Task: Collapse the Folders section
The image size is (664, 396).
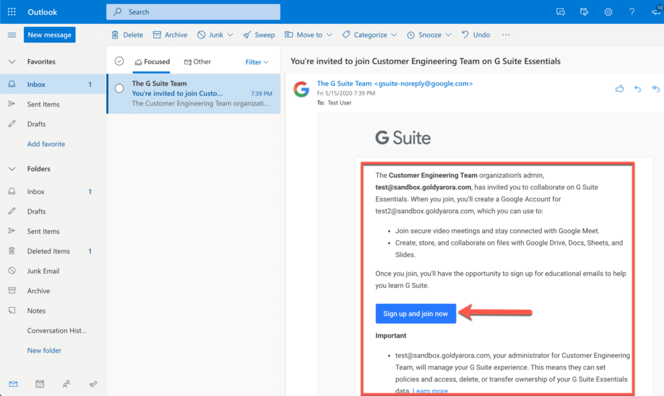Action: pos(12,169)
